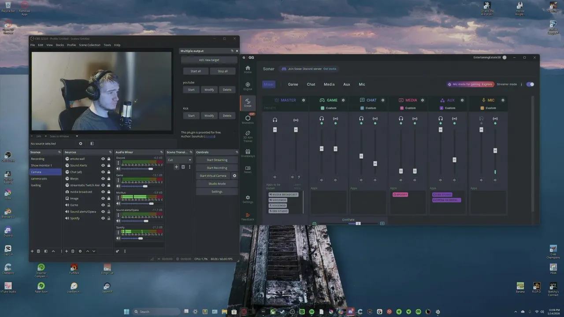
Task: Click the Get invite Discord link
Action: pyautogui.click(x=330, y=69)
